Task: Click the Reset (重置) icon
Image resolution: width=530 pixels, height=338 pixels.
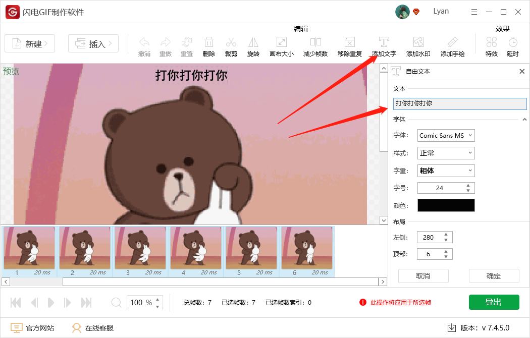Action: [187, 42]
